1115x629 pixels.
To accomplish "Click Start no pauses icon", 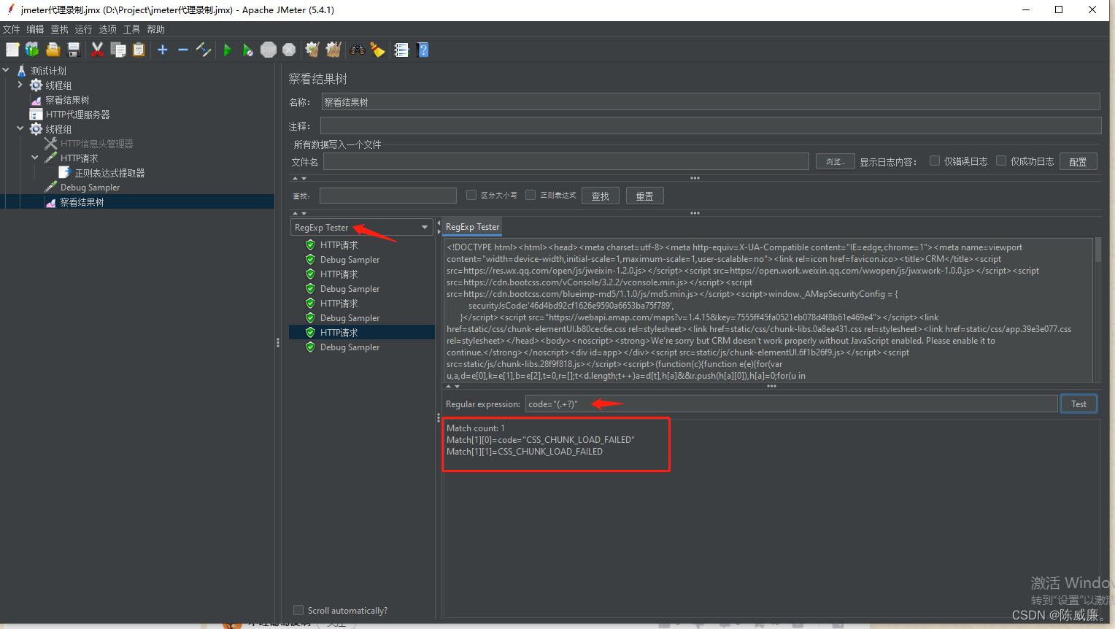I will click(248, 50).
